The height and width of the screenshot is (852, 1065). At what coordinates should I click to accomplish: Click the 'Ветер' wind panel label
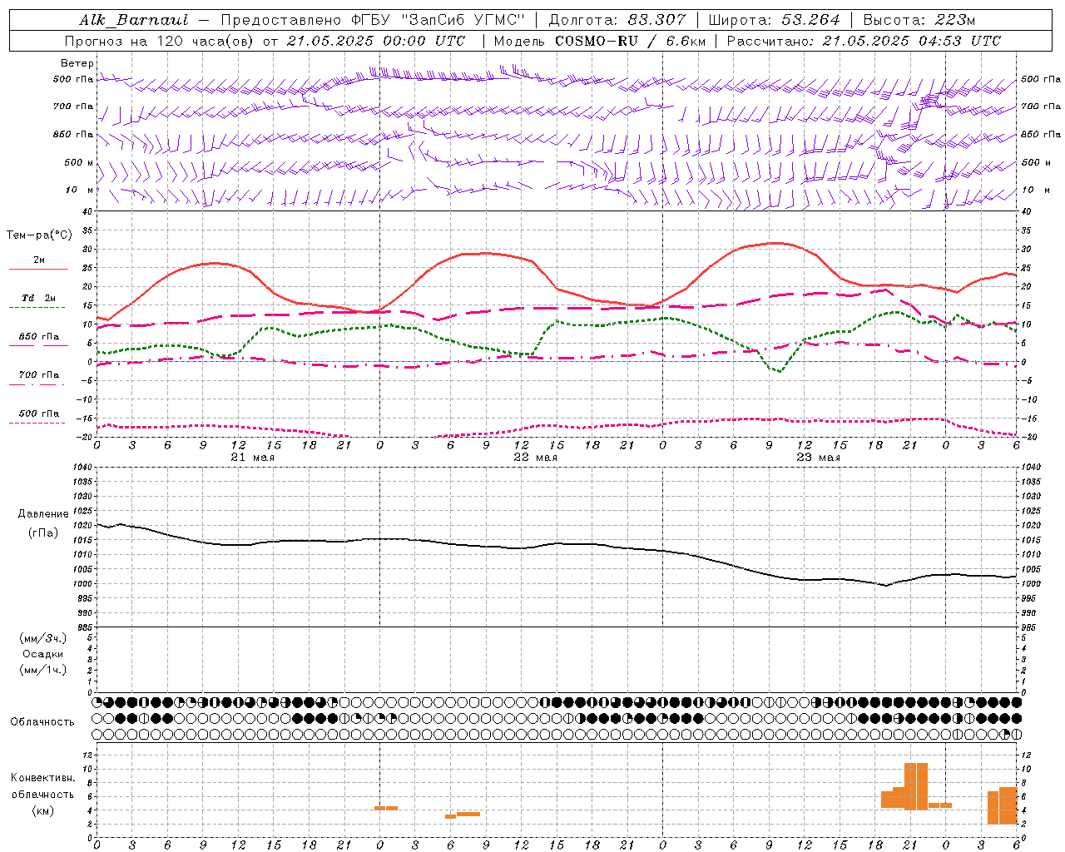tap(77, 63)
